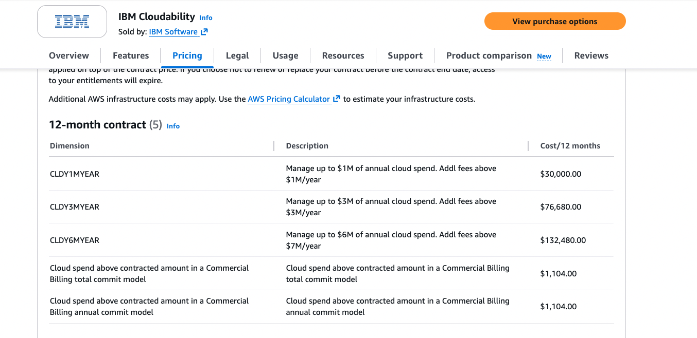This screenshot has height=338, width=697.
Task: View the Product comparison tab
Action: (x=489, y=55)
